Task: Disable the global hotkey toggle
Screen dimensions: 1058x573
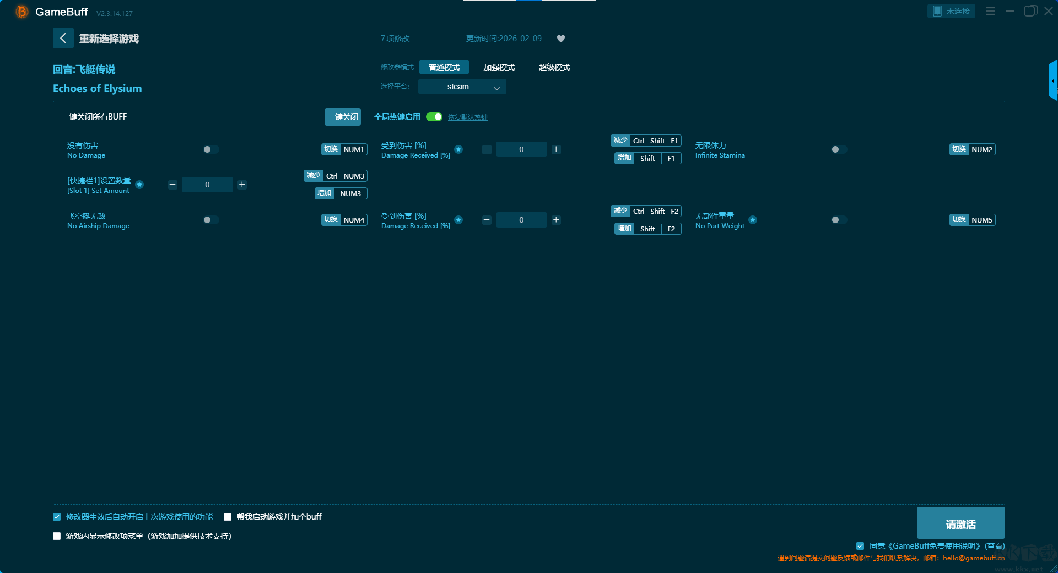Action: [434, 117]
